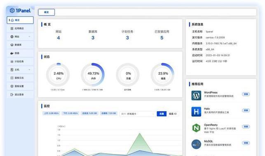This screenshot has height=156, width=265.
Task: Install Halo with its 安装 button
Action: click(246, 110)
